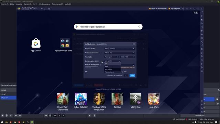Open Viking Rise game thumbnail
Image resolution: width=220 pixels, height=124 pixels.
[135, 99]
